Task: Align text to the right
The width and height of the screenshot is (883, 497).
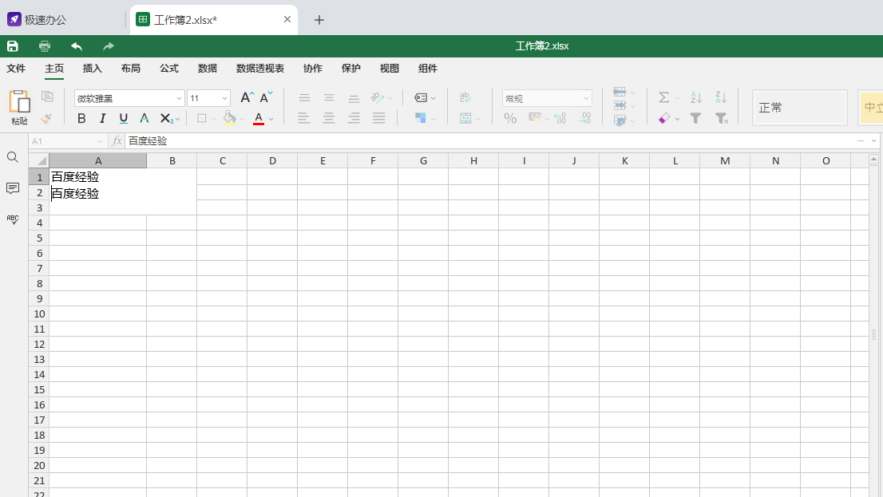Action: (354, 118)
